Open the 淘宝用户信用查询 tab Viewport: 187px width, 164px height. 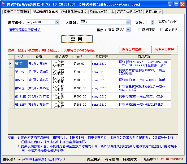pyautogui.click(x=16, y=12)
